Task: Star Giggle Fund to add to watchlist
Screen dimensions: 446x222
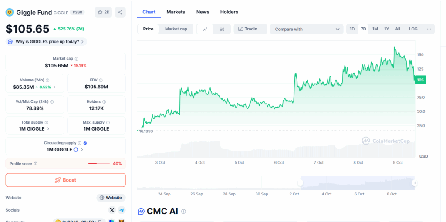Action: click(x=103, y=12)
